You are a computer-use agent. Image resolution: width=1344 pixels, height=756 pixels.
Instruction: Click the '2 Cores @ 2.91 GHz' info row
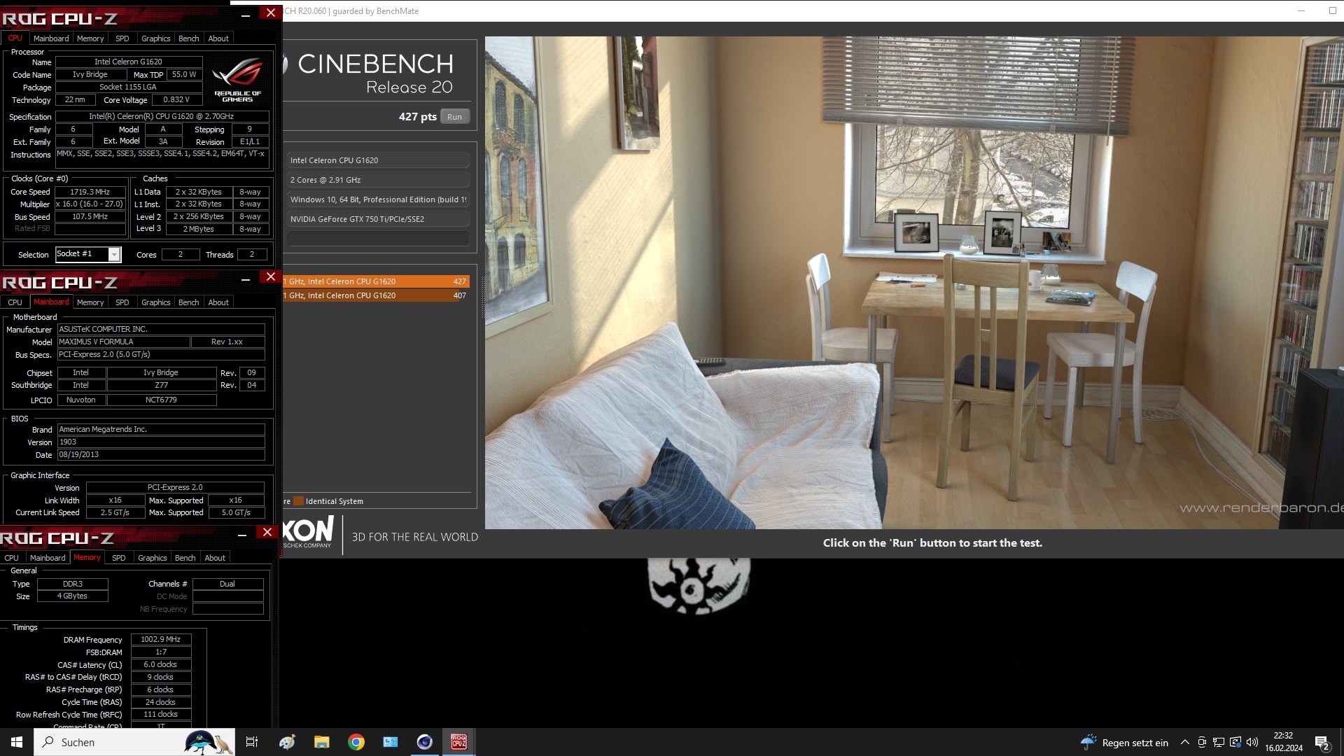click(x=378, y=180)
